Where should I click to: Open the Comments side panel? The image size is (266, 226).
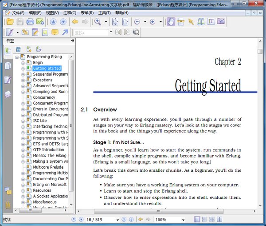click(x=8, y=191)
